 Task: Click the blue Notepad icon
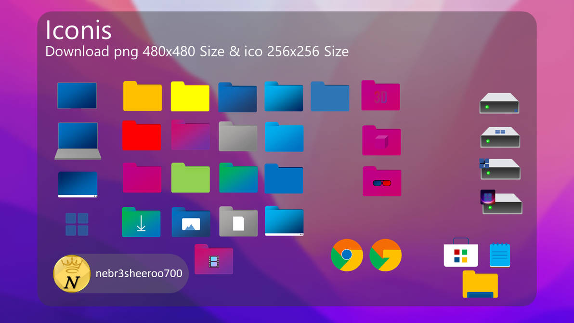tap(500, 255)
